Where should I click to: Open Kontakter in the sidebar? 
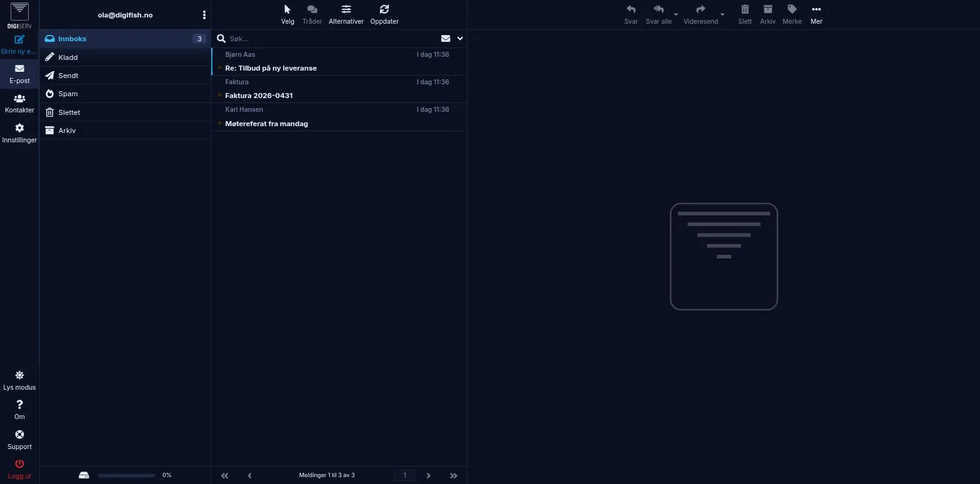[x=19, y=104]
